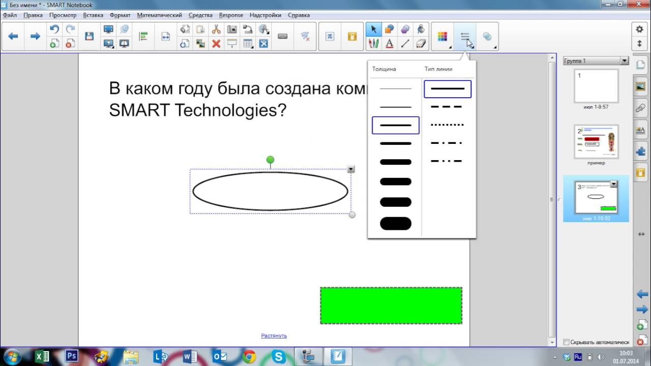Screen dimensions: 651x366
Task: Click the green rectangle on the page
Action: [x=391, y=306]
